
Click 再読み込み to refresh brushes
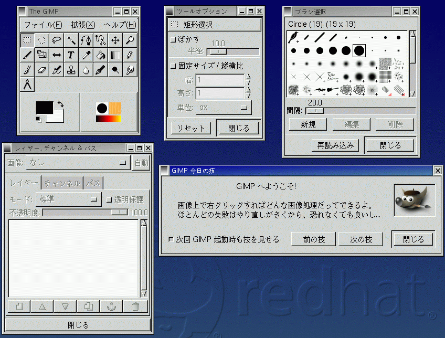tap(335, 145)
